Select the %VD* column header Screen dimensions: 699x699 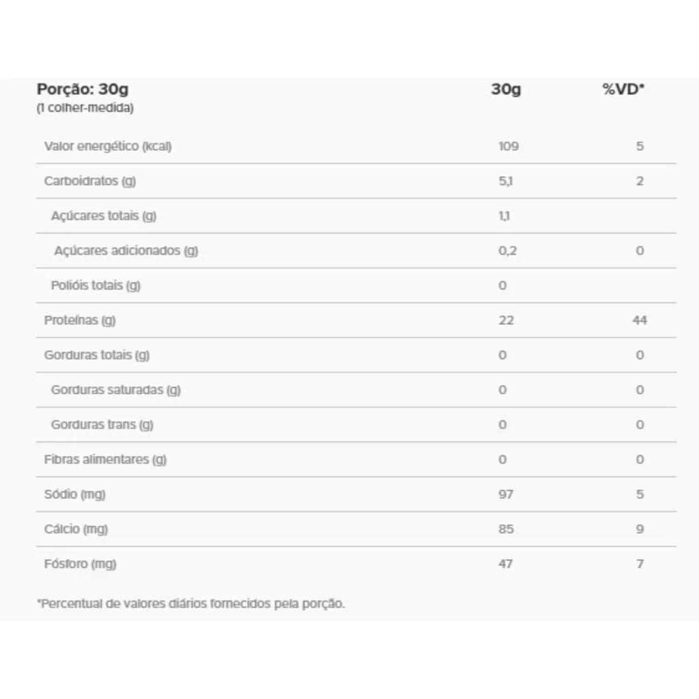click(x=623, y=89)
